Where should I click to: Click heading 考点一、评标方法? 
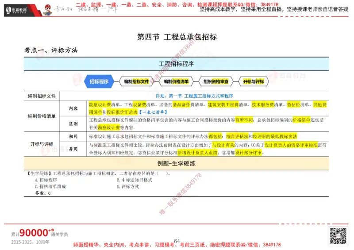(51, 50)
